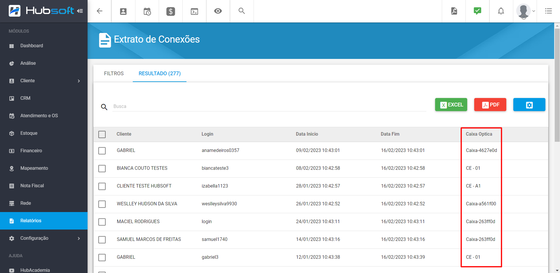560x273 pixels.
Task: Open the terminal console icon
Action: pos(194,11)
